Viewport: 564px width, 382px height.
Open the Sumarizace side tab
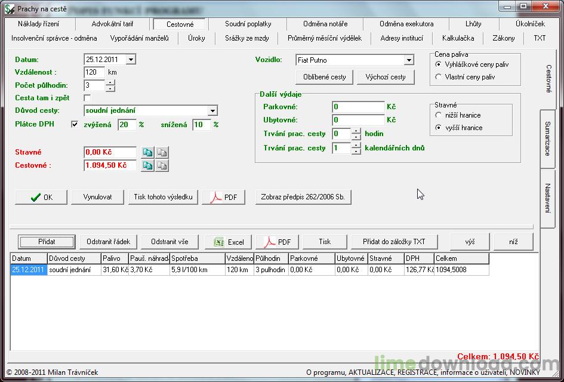coord(547,138)
